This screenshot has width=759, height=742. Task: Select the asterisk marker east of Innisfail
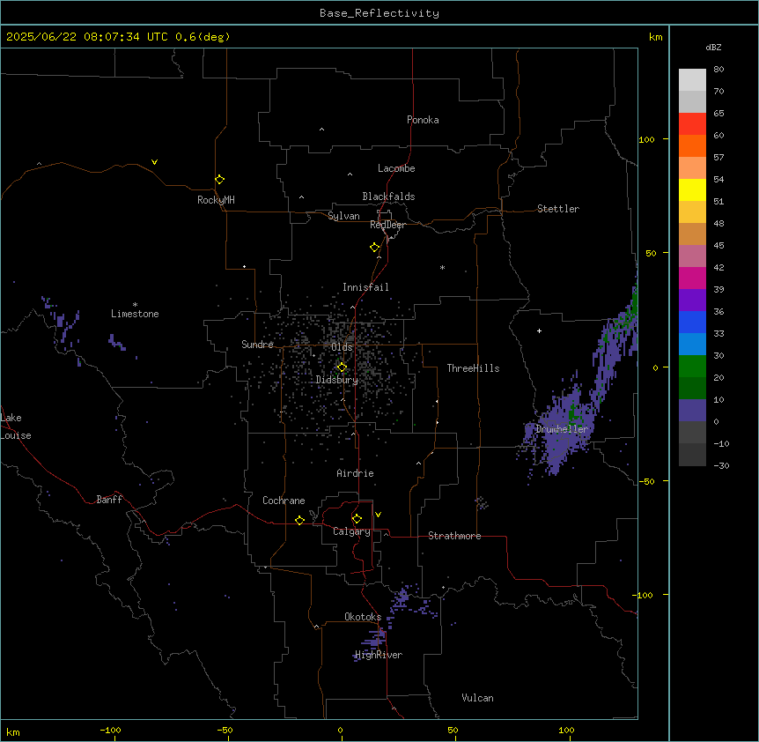click(442, 267)
